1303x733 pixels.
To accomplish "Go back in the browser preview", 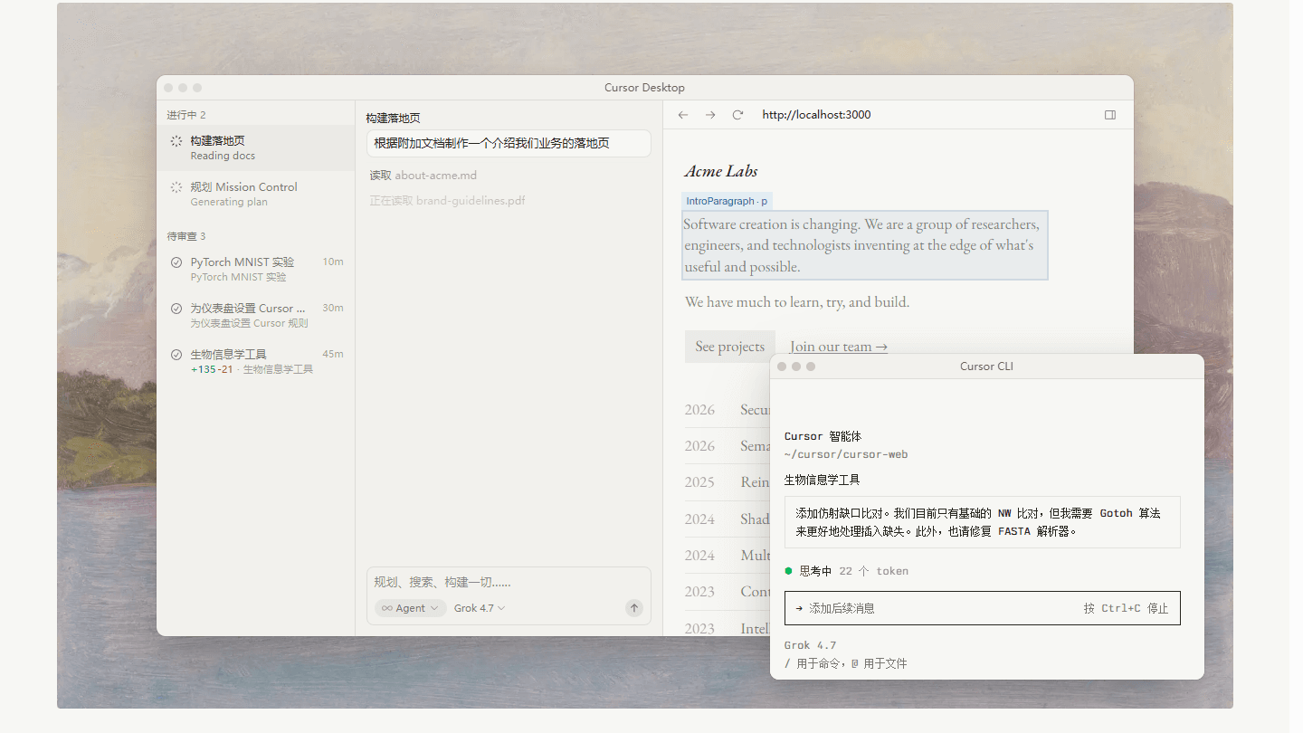I will tap(683, 115).
